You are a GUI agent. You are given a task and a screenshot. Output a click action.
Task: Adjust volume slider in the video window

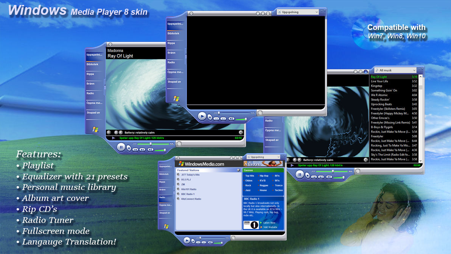pyautogui.click(x=241, y=119)
